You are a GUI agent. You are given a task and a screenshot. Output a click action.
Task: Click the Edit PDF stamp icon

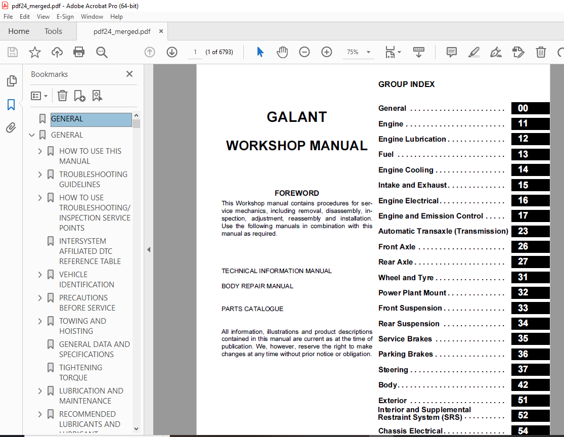coord(518,52)
